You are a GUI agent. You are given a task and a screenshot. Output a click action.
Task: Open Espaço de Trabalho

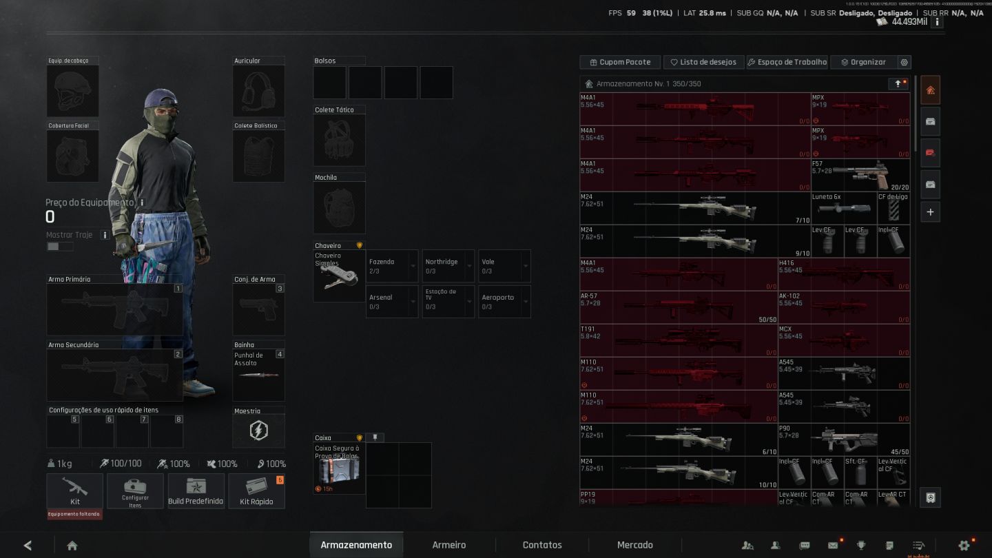[x=787, y=62]
